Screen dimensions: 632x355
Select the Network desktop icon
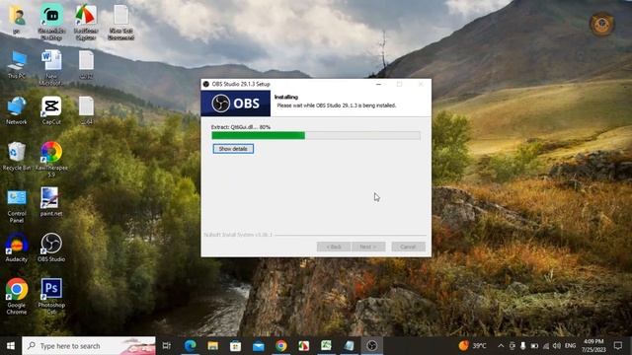coord(17,110)
